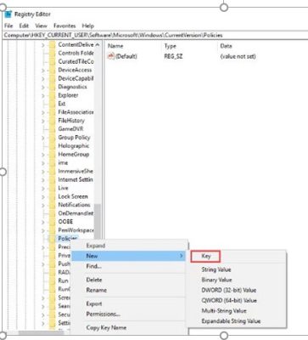Click Delete in the context menu
This screenshot has width=308, height=340.
[x=94, y=280]
